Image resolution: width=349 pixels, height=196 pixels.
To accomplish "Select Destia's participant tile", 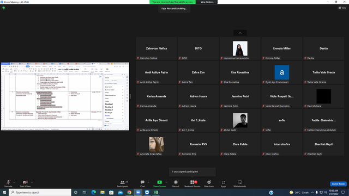I will pos(323,48).
